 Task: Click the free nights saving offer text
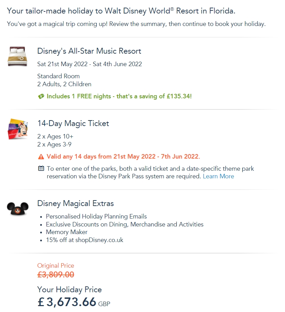[x=119, y=96]
